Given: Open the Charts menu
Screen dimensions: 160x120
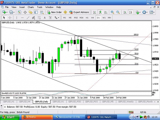Looking at the screenshot, I should (31, 7).
